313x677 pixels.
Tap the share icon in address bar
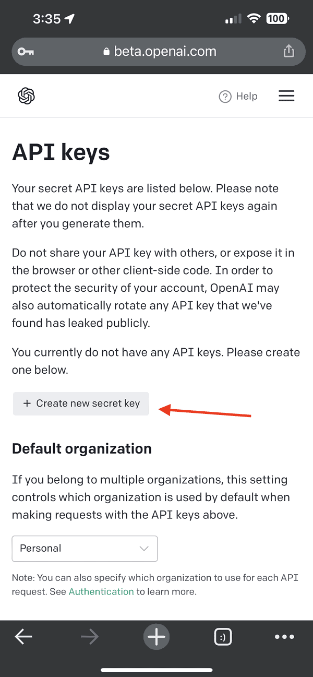tap(288, 51)
